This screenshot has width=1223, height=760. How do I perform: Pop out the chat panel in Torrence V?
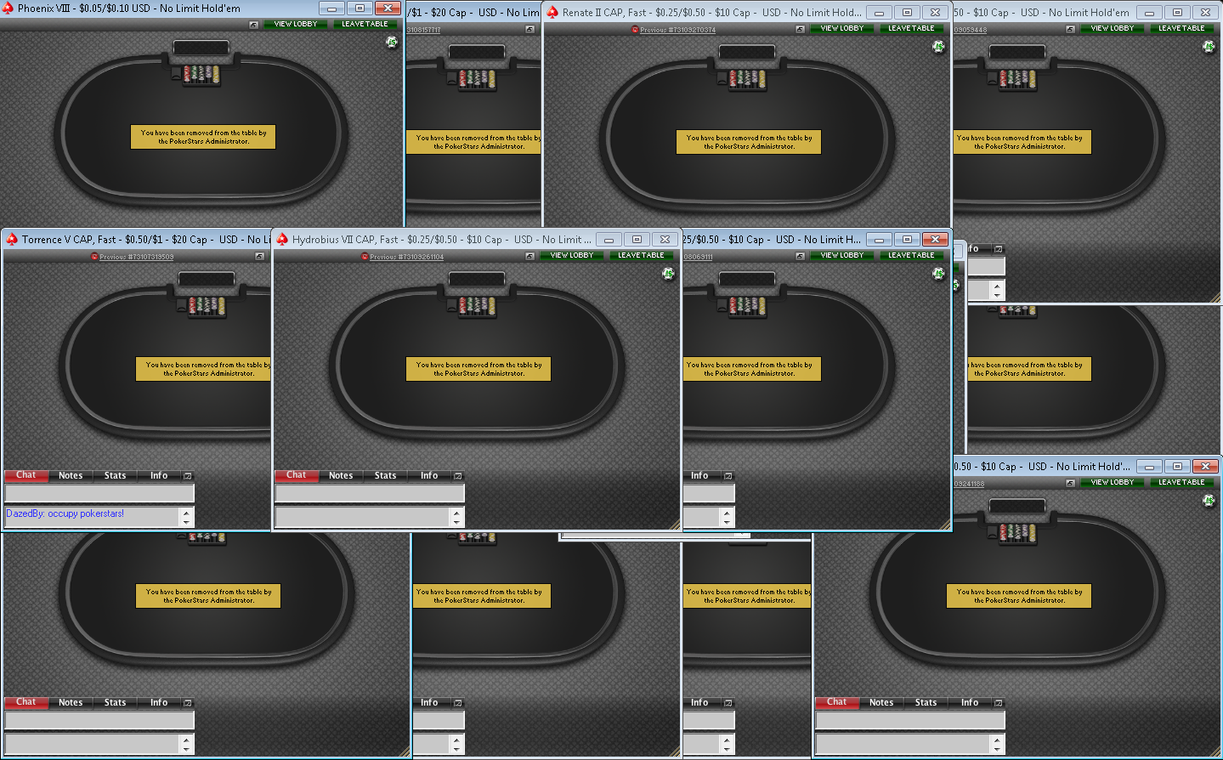click(188, 476)
